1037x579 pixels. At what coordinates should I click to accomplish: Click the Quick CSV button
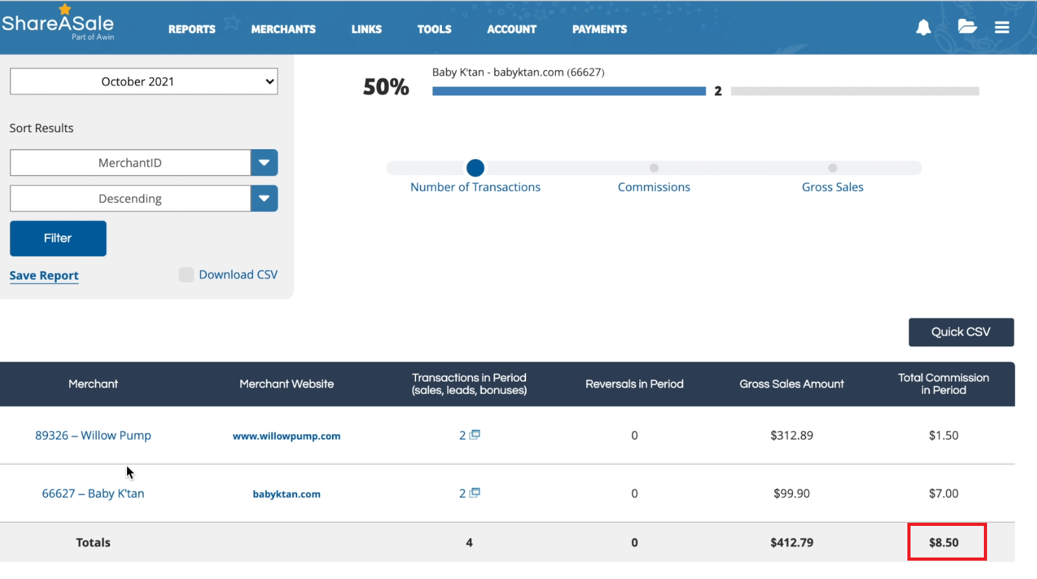[x=961, y=332]
